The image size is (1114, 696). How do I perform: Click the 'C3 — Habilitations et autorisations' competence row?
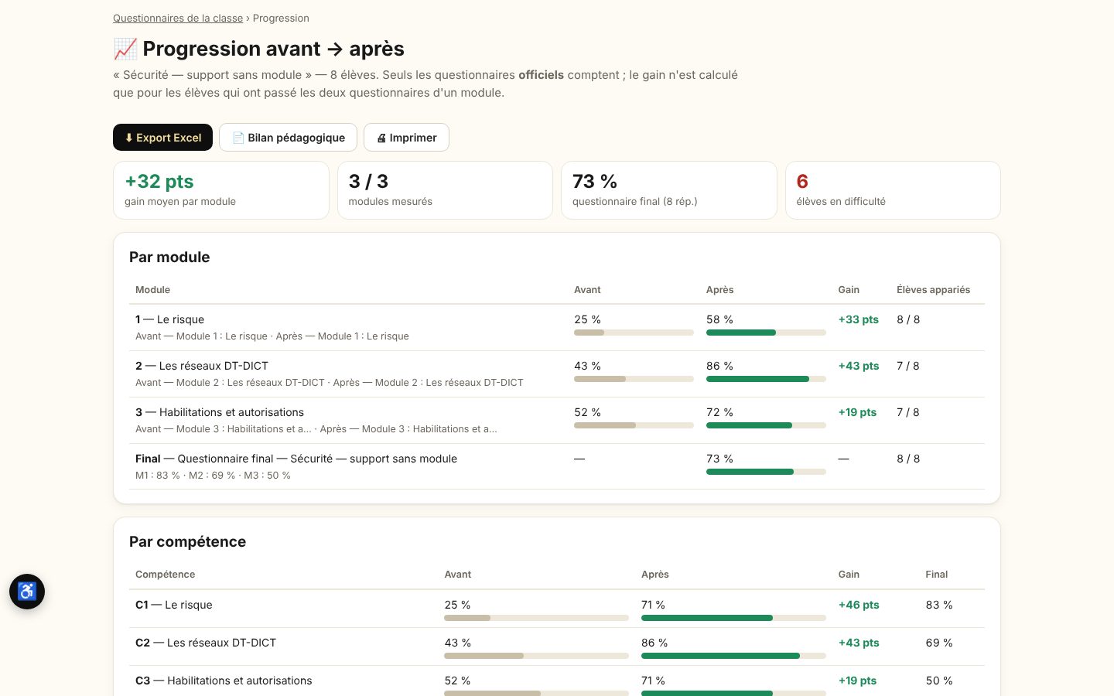pyautogui.click(x=557, y=682)
